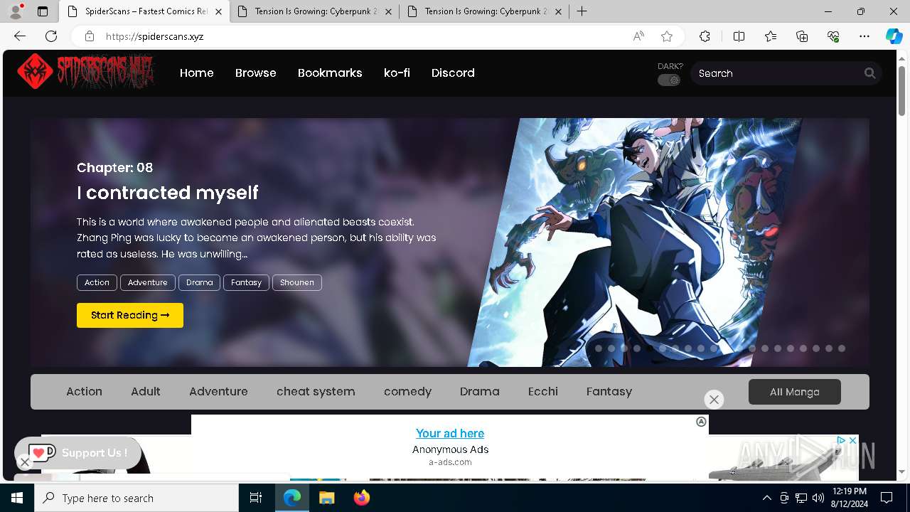Click the Support Us ko-fi button

tap(78, 453)
